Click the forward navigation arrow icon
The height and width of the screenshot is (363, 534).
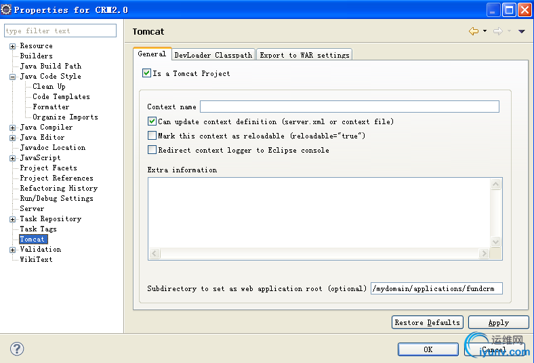coord(498,31)
